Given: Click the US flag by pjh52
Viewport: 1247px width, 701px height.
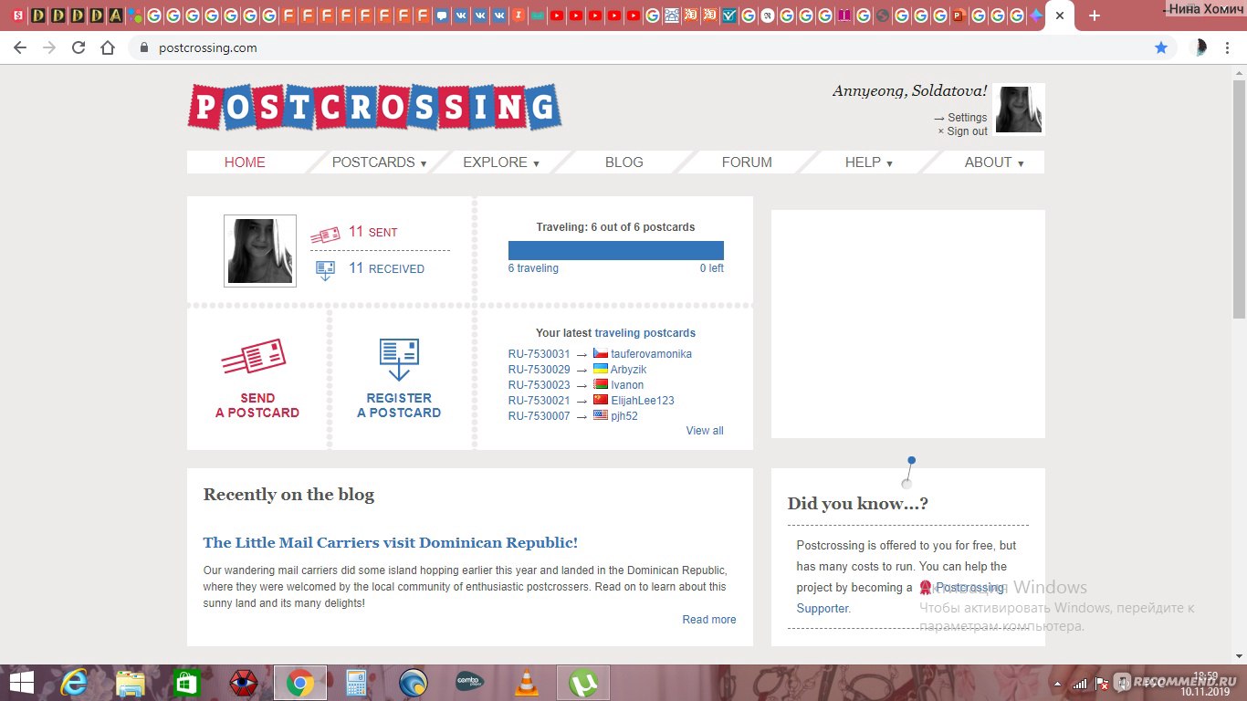Looking at the screenshot, I should pyautogui.click(x=601, y=415).
